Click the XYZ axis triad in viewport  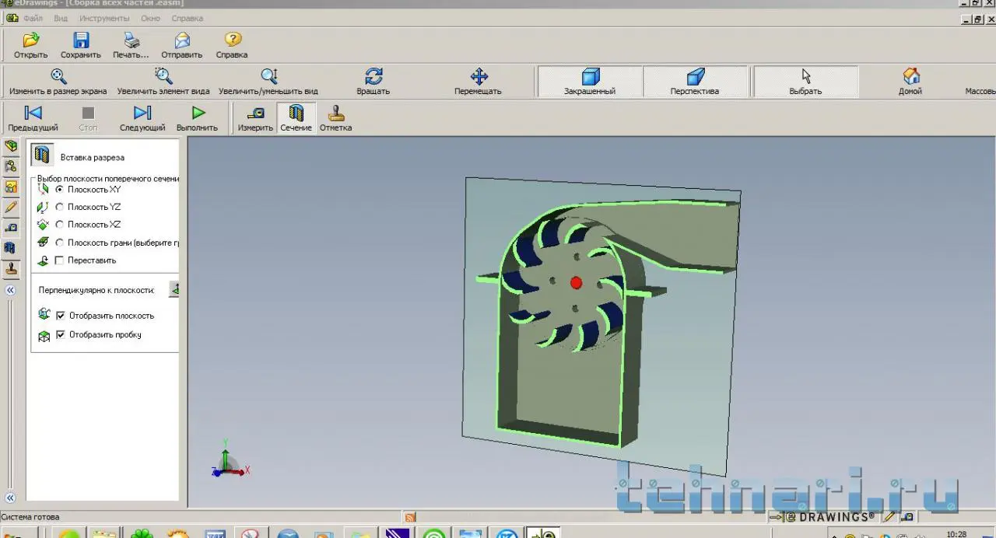coord(229,459)
